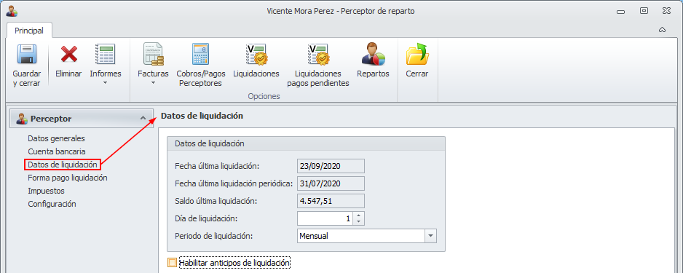Decrease Día de liquidación with down arrow

point(358,221)
